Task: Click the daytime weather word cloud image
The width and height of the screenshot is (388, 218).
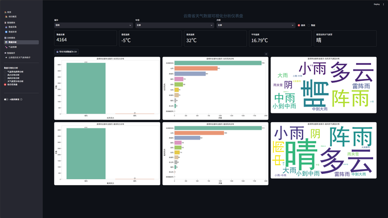Action: pyautogui.click(x=323, y=85)
